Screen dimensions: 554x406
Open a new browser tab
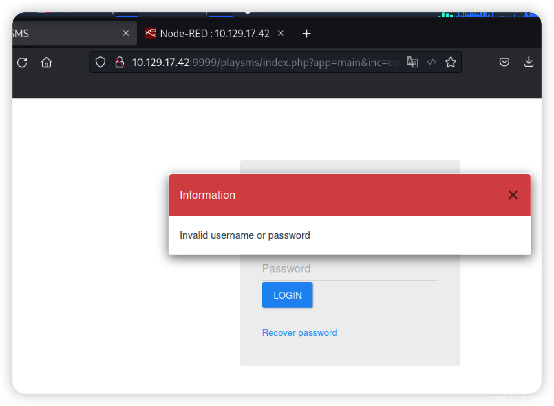[306, 33]
